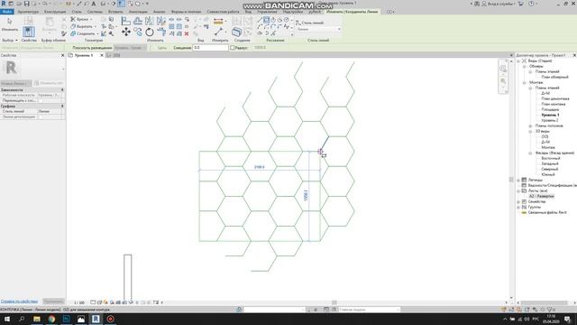577x325 pixels.
Task: Click the Cope tool (Врезка)
Action: coord(80,19)
